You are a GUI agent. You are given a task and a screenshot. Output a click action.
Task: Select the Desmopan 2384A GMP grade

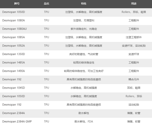(17, 121)
